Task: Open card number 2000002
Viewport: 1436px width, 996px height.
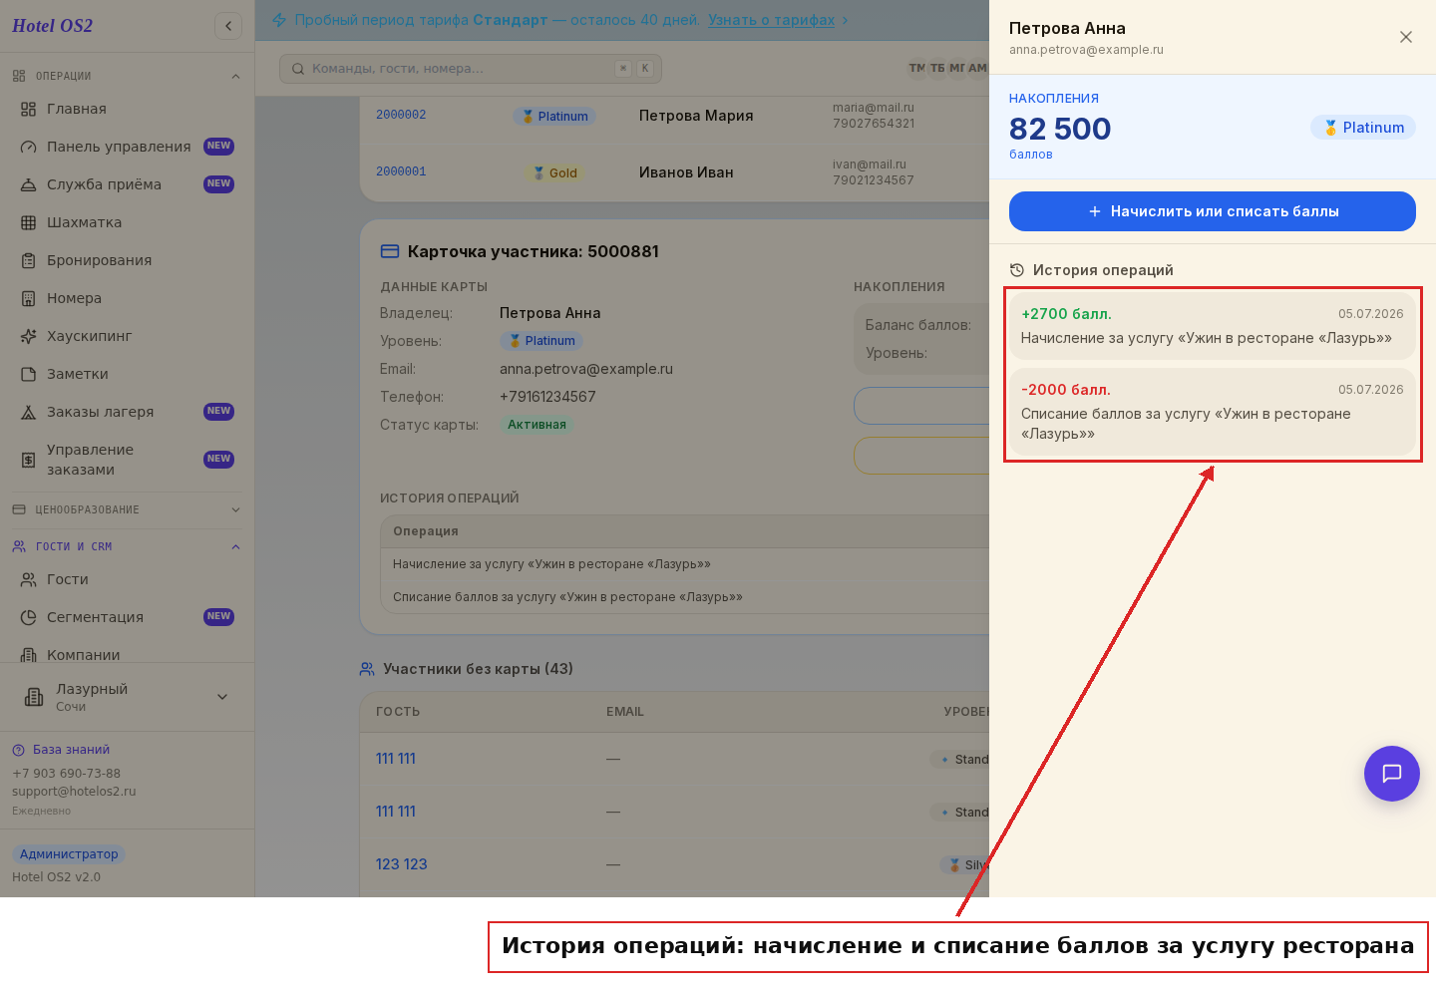Action: 401,115
